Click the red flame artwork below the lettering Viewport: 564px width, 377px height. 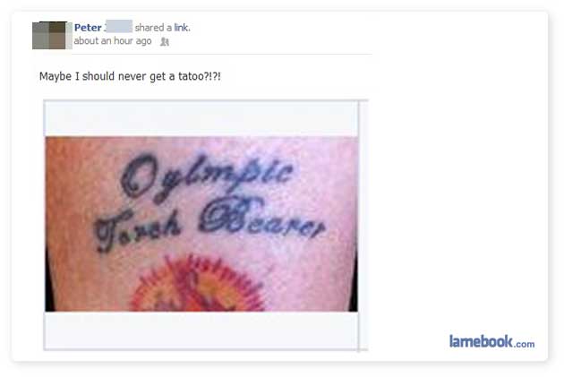click(x=197, y=284)
